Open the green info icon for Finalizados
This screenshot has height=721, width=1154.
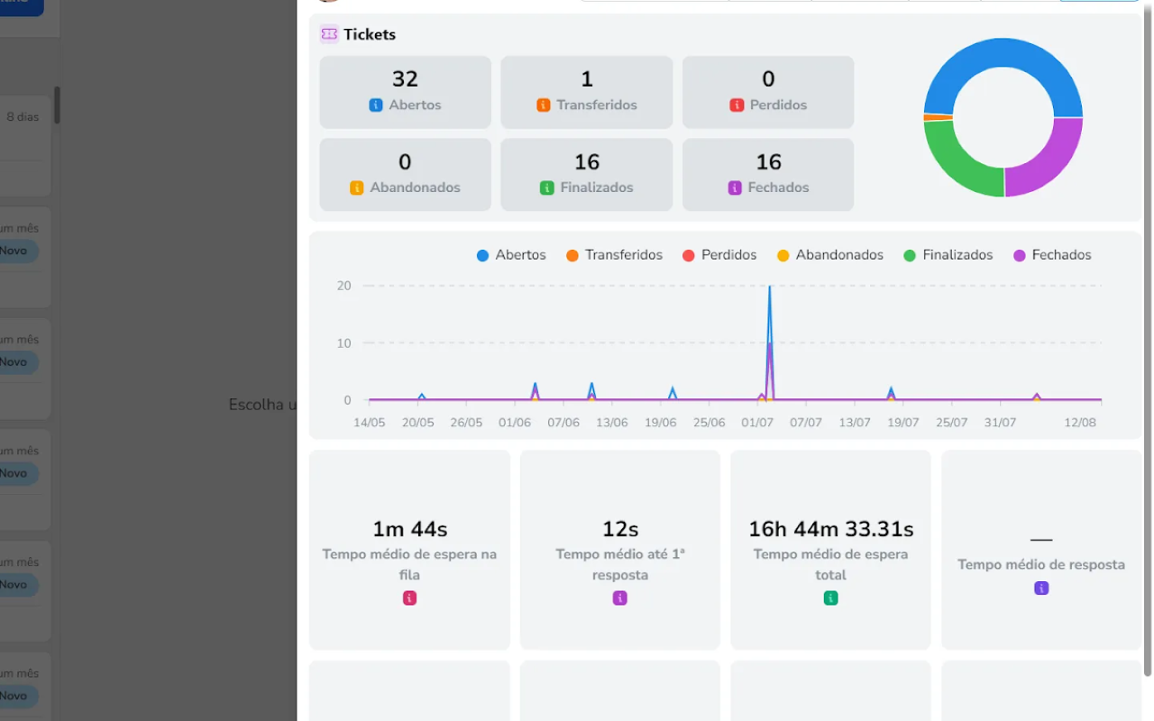click(546, 188)
